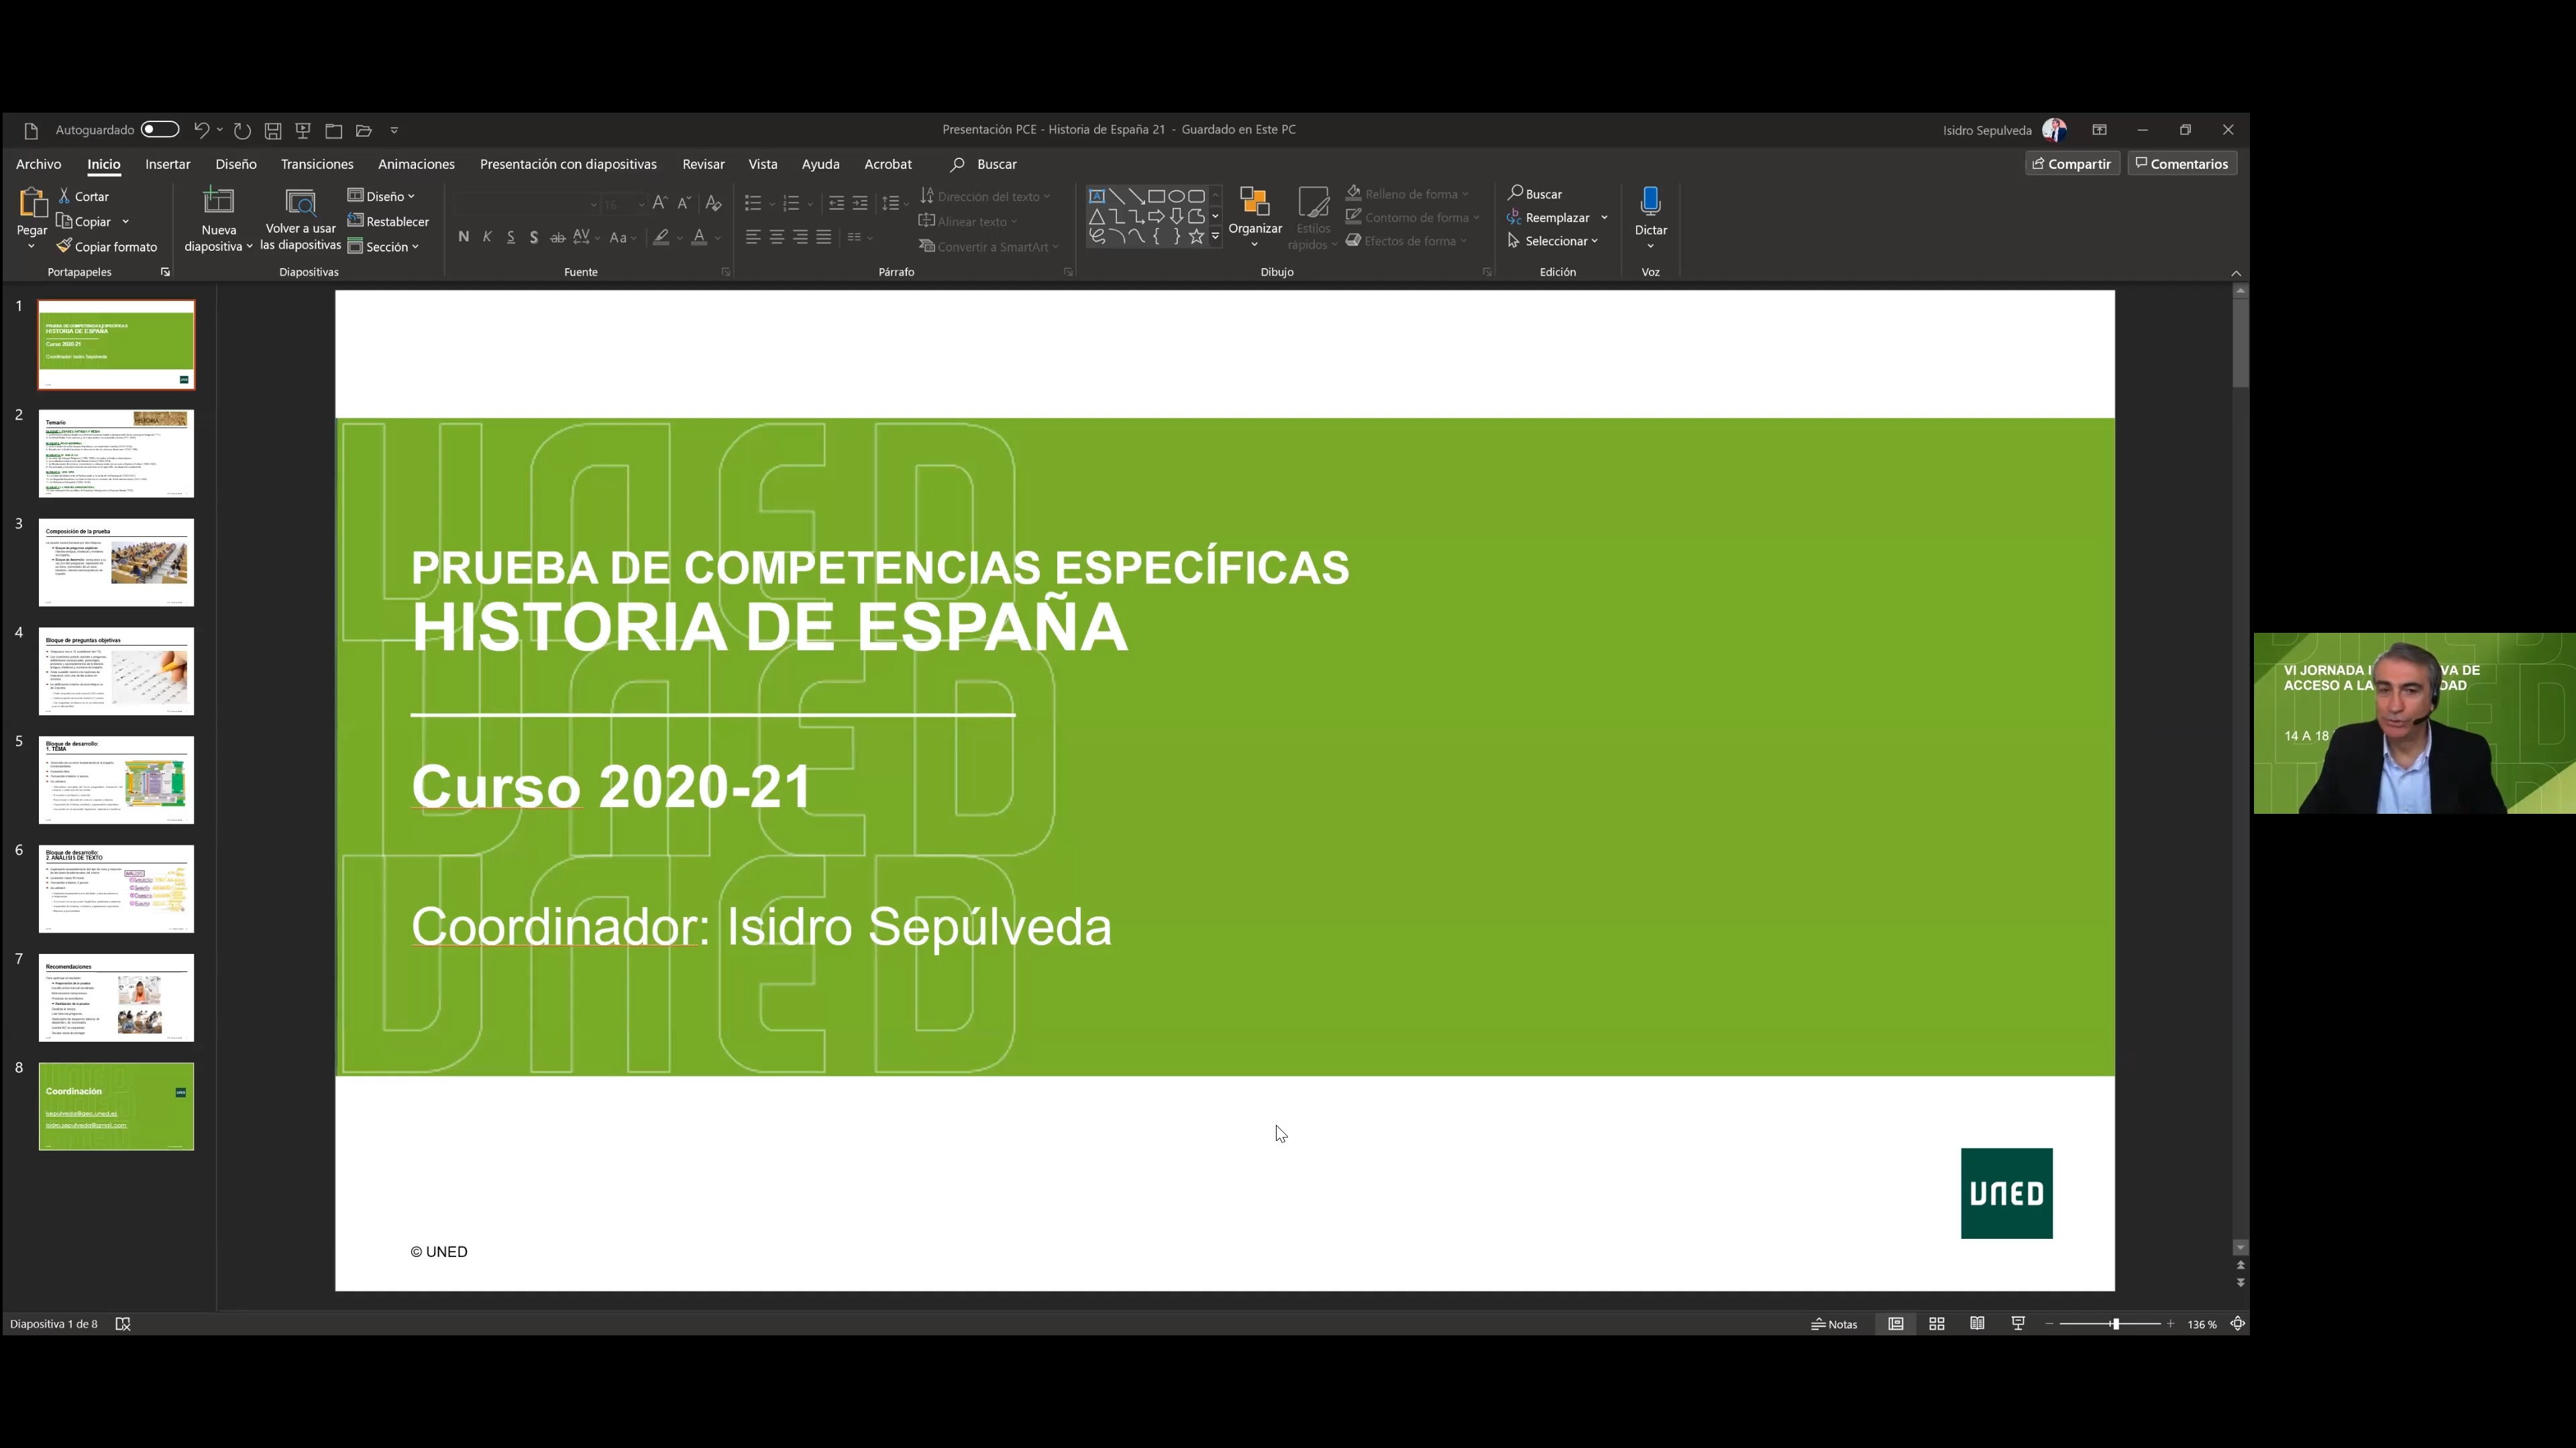The width and height of the screenshot is (2576, 1448).
Task: Click increase font size icon
Action: [x=660, y=203]
